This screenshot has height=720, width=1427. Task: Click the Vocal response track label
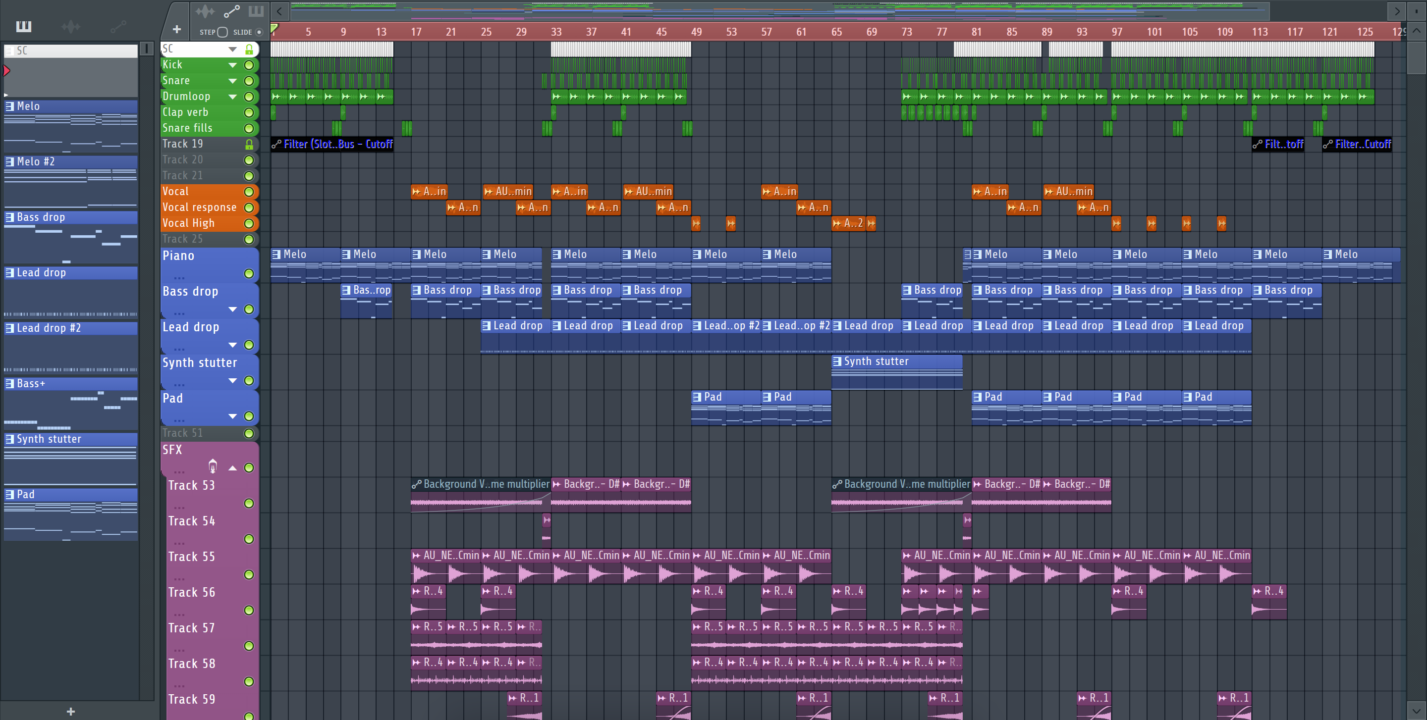[199, 207]
